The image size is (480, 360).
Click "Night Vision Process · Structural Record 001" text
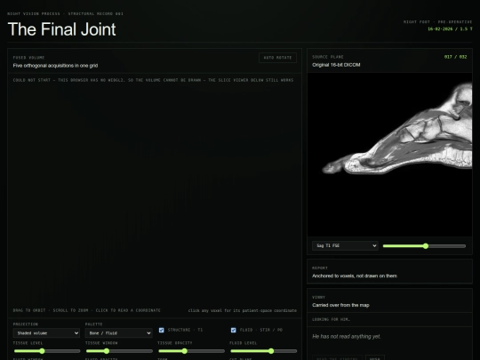tap(65, 13)
